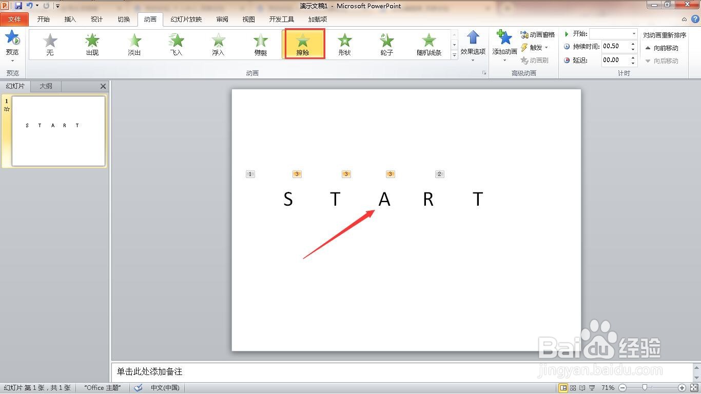
Task: Open the 效果选项 effect options dropdown
Action: [473, 46]
